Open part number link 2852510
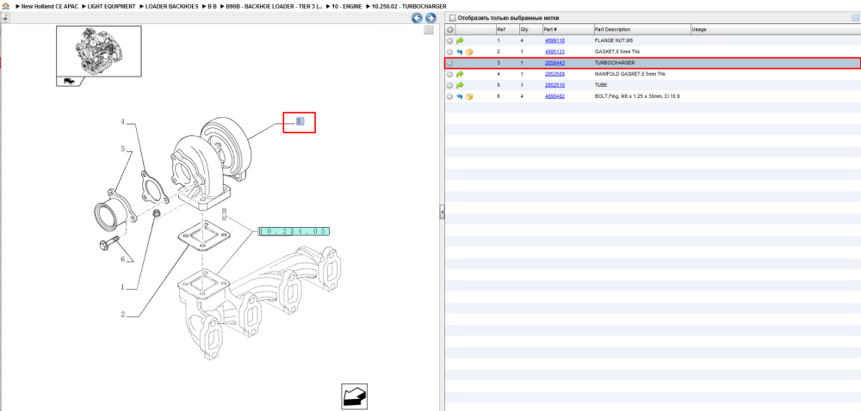 (x=554, y=85)
